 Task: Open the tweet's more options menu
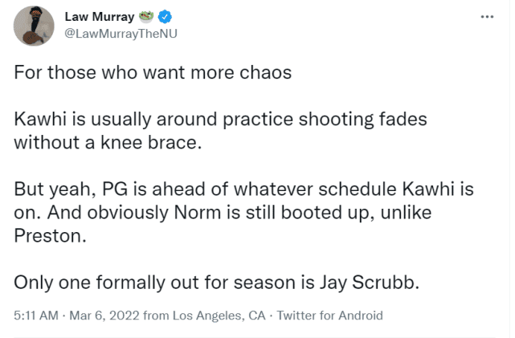tap(487, 15)
